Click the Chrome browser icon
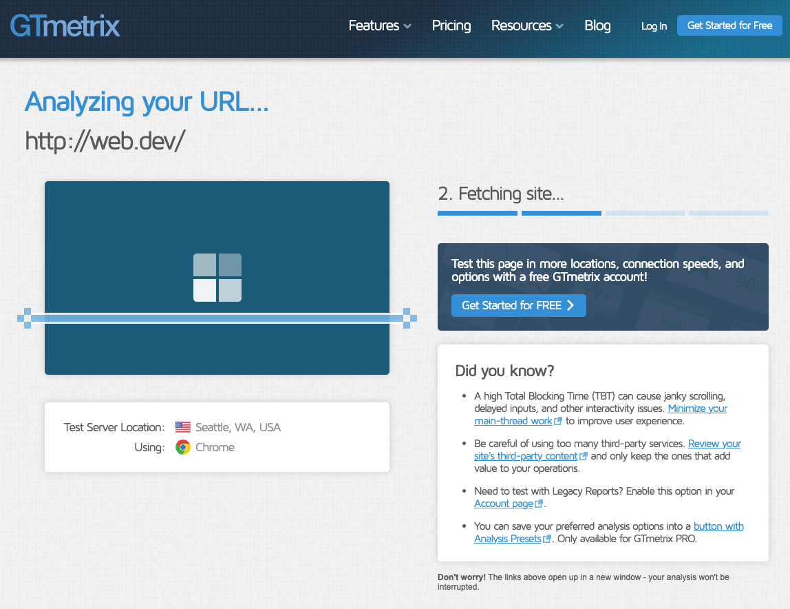Image resolution: width=790 pixels, height=609 pixels. (x=183, y=447)
